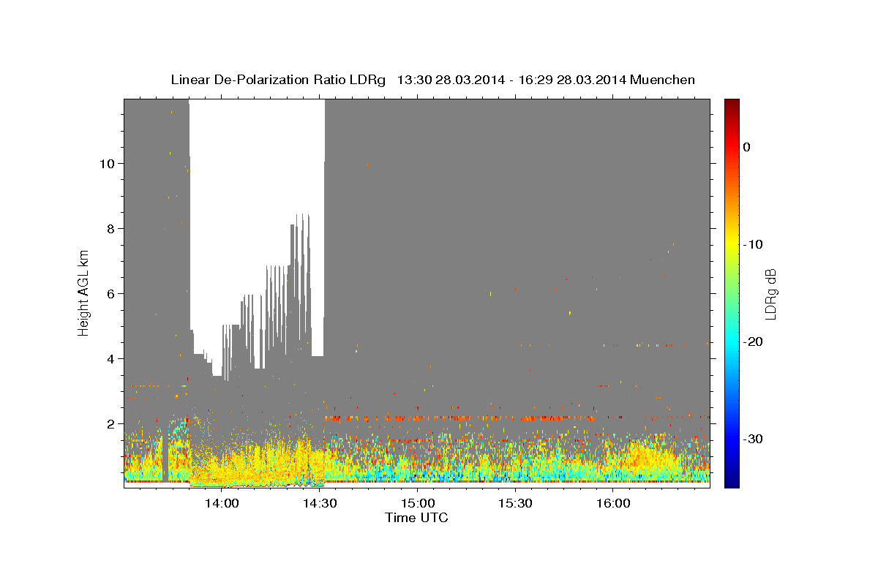Click the date range '13:30 28.03.2014 - 16:29 28.03.2014'
878x585 pixels.
(x=511, y=80)
